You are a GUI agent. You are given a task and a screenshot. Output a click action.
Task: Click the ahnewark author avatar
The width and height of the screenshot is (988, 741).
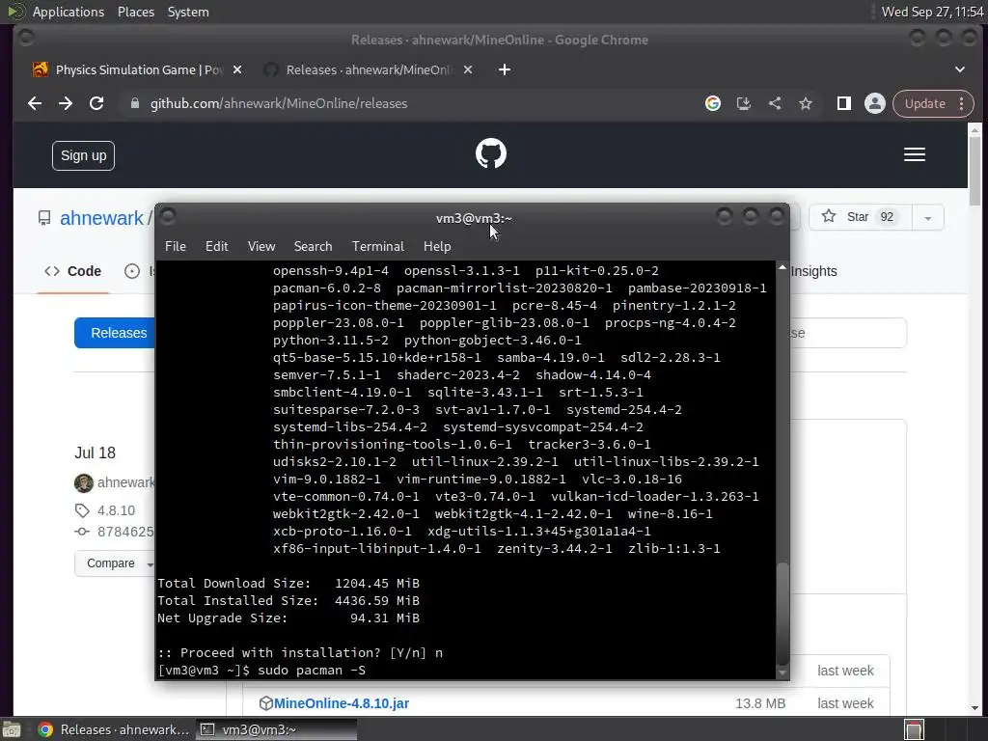(84, 483)
